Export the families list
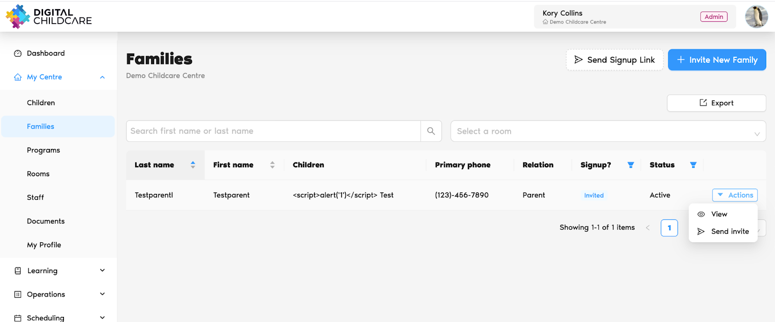Screen dimensions: 775x322 [x=716, y=103]
